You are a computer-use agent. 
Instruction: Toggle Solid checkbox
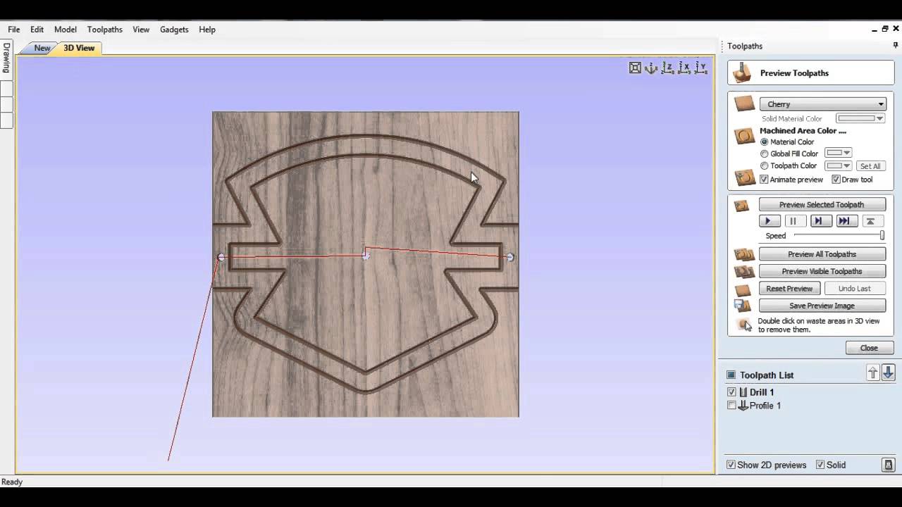[820, 465]
